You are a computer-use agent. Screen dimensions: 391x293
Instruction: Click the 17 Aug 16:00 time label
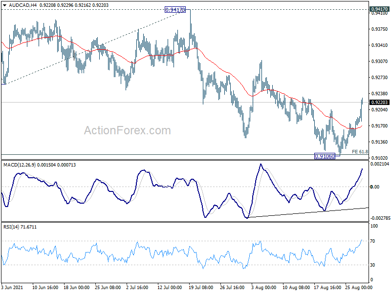click(327, 288)
